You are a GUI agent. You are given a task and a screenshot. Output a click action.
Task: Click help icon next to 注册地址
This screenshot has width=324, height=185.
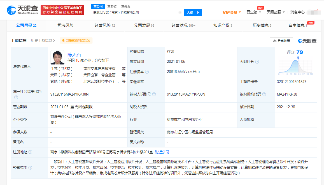30,152
